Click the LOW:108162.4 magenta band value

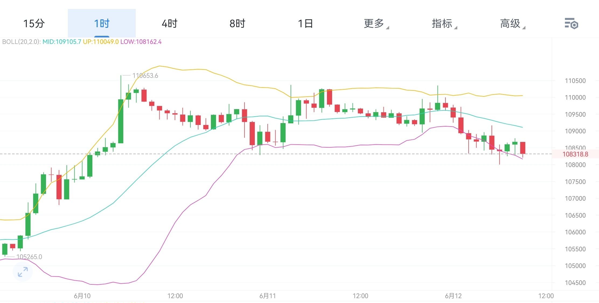click(141, 42)
